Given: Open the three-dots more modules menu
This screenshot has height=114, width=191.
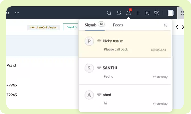Looking at the screenshot, I should (17, 13).
